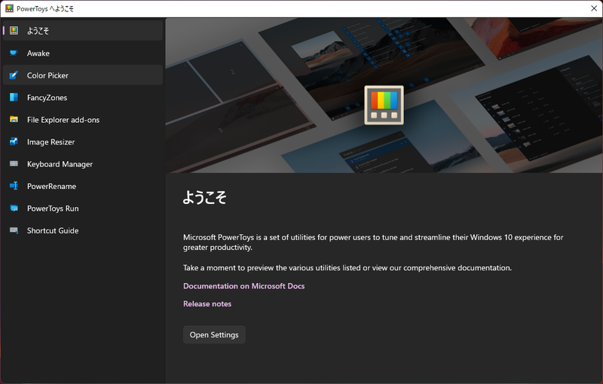
Task: Open Documentation on Microsoft Docs link
Action: [243, 286]
